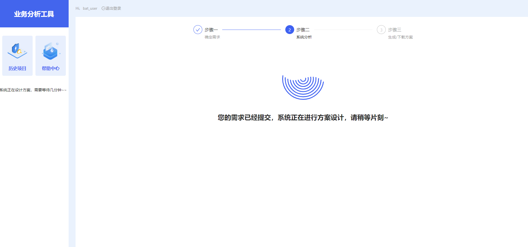This screenshot has width=528, height=247.
Task: Click the 系统正在设计方案 sidebar notice
Action: (33, 90)
